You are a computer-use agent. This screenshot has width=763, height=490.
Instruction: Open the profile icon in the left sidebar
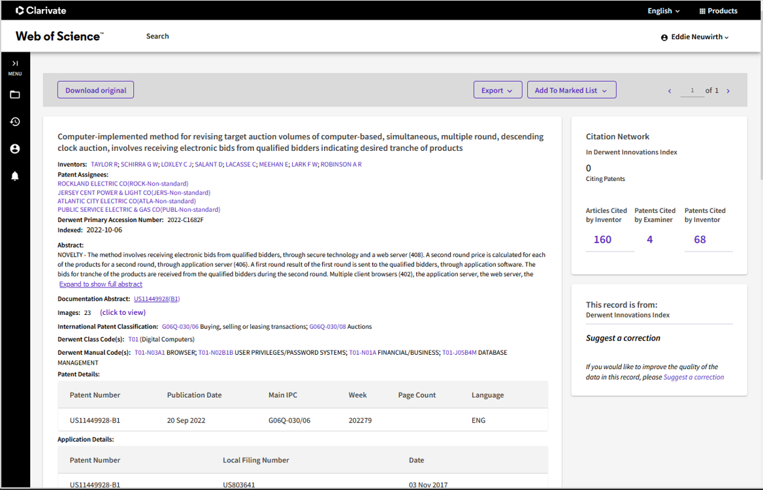15,148
